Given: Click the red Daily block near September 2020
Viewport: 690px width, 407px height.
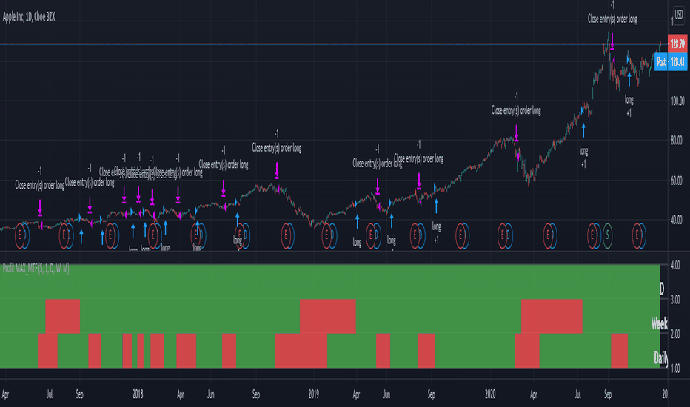Looking at the screenshot, I should tap(619, 351).
